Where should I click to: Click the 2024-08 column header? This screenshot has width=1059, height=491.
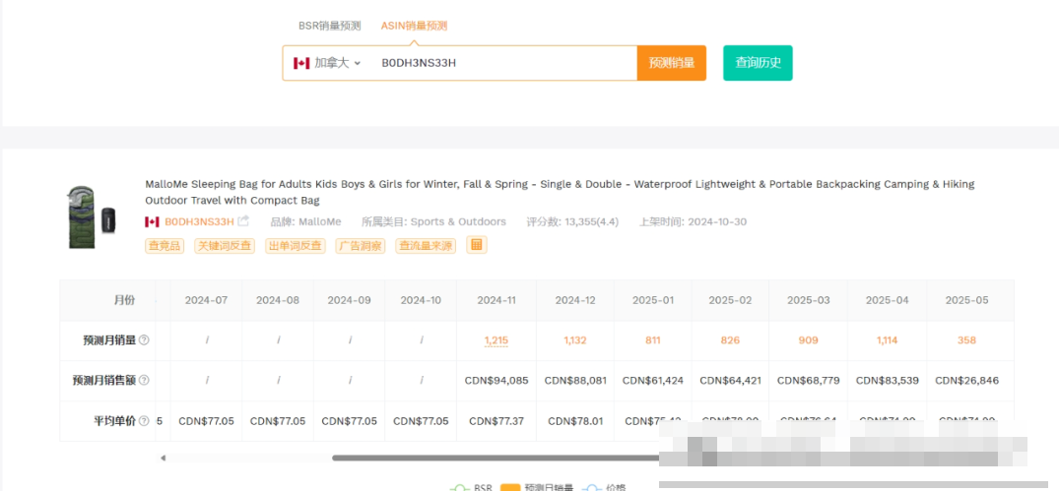point(278,300)
